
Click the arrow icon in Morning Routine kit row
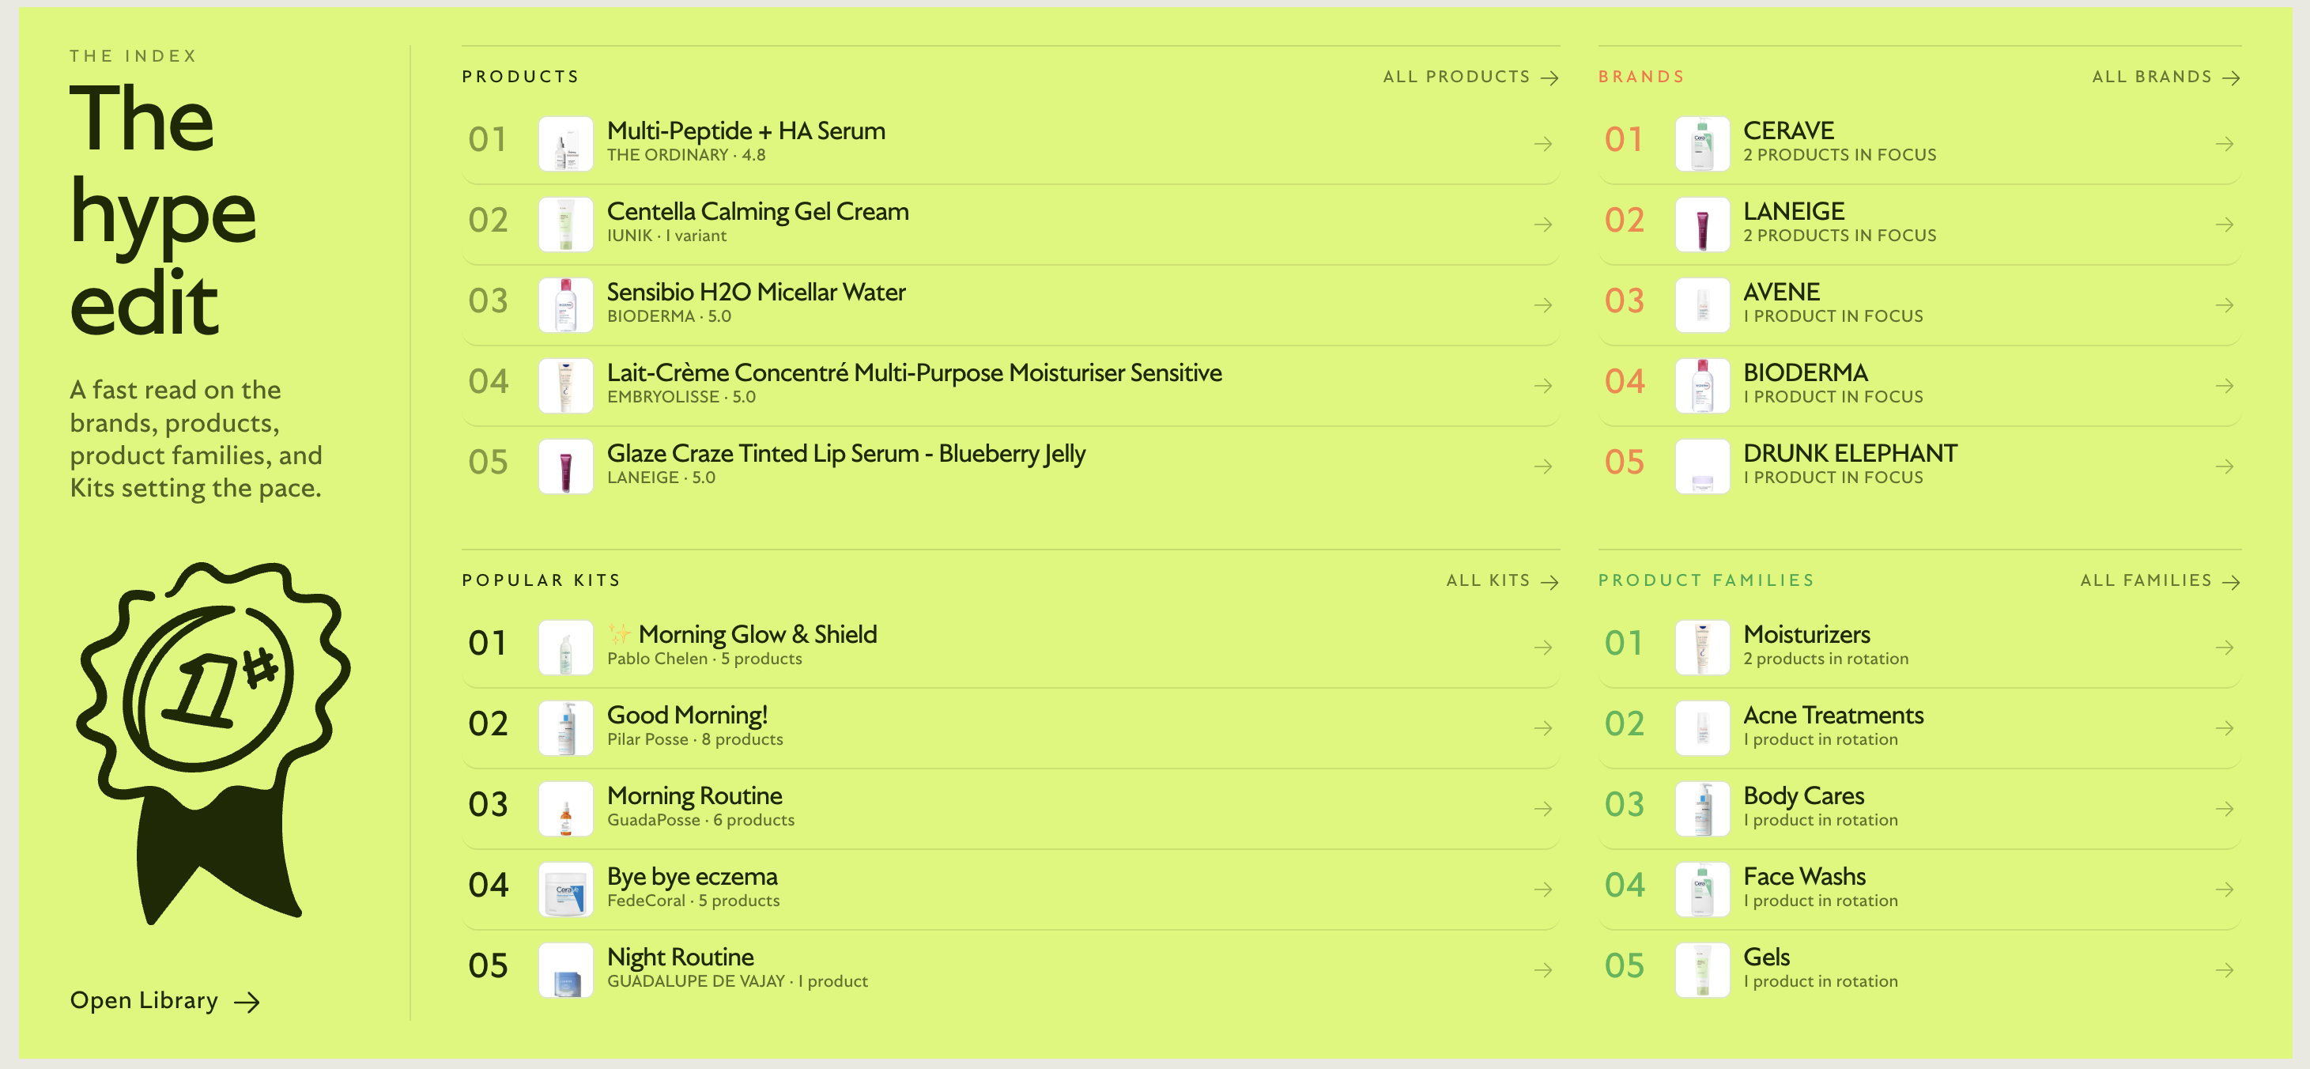[x=1542, y=809]
